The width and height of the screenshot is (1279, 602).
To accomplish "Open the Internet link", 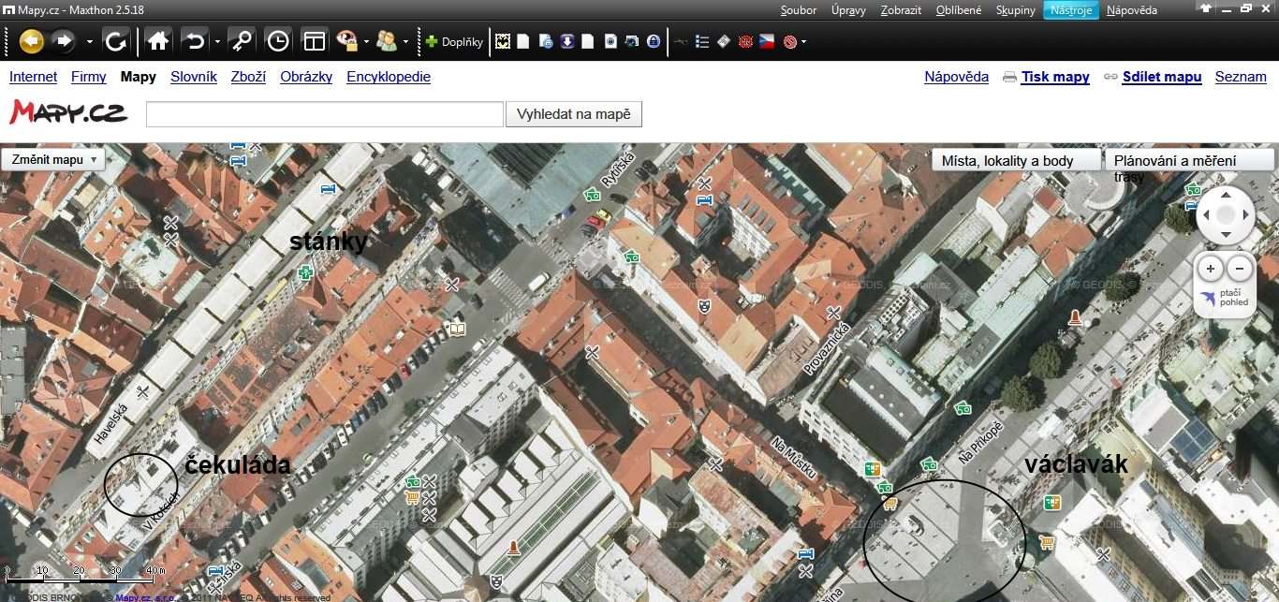I will 34,77.
